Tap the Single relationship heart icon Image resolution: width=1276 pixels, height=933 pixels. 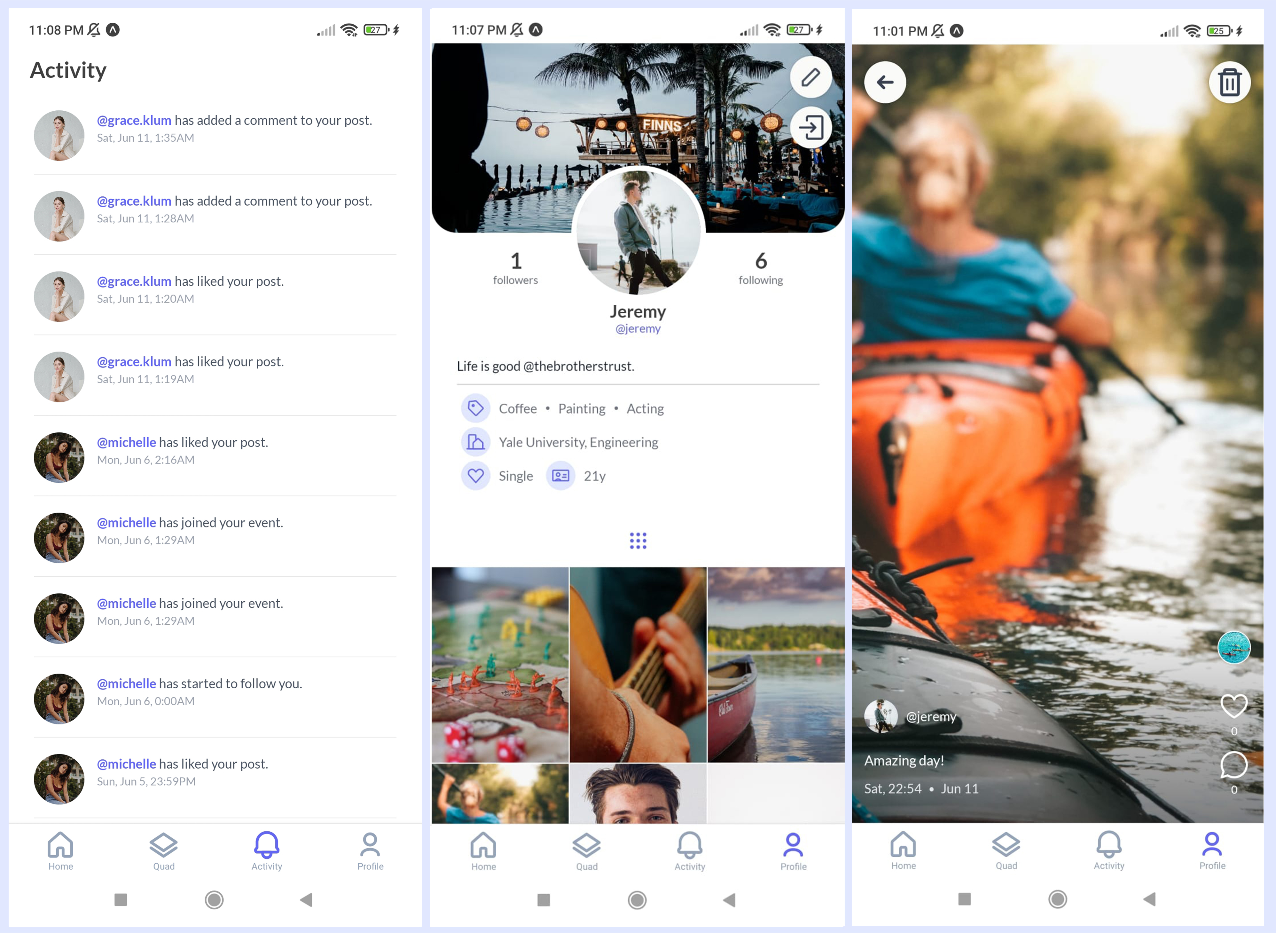(x=475, y=476)
